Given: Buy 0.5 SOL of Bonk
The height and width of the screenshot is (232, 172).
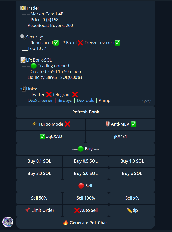Looking at the screenshot, I should (x=86, y=161).
